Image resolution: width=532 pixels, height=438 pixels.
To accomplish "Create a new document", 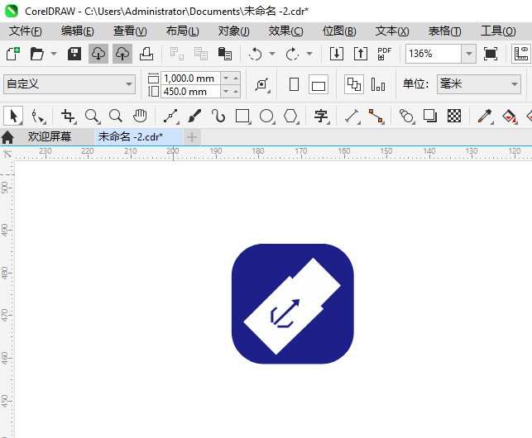I will click(x=13, y=54).
